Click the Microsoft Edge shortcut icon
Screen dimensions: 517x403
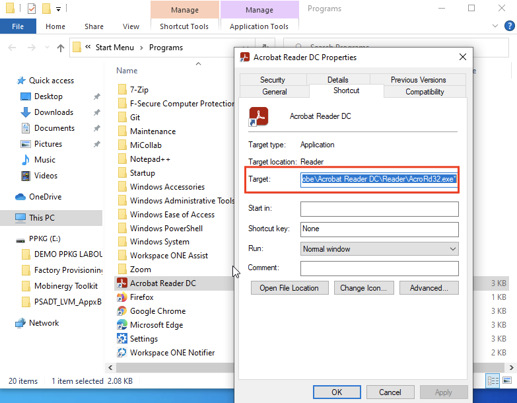122,325
